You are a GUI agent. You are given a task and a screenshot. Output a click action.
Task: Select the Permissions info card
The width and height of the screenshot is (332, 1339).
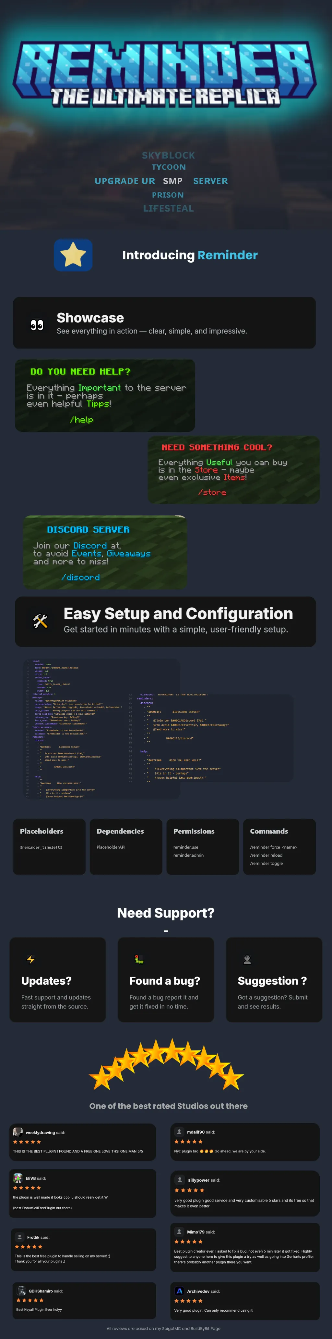point(202,846)
